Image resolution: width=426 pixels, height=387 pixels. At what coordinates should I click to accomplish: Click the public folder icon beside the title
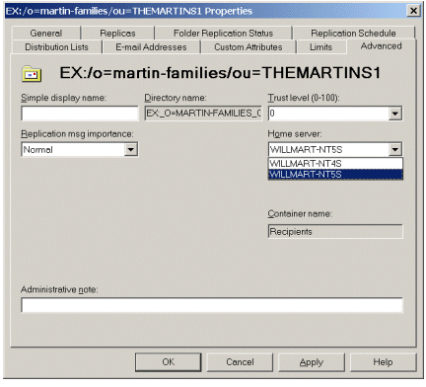(32, 74)
